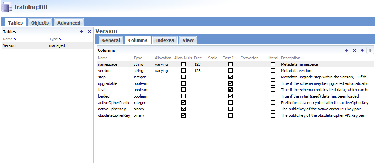Screen dimensions: 375x163
Task: Uncheck Case Insensitive for step row
Action: coord(231,77)
